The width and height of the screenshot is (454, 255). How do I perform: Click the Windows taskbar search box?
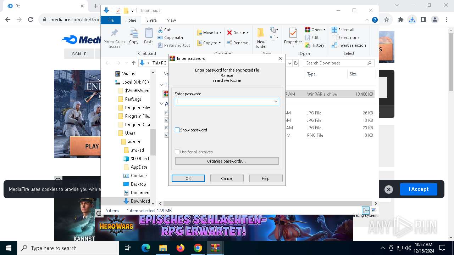click(x=68, y=248)
